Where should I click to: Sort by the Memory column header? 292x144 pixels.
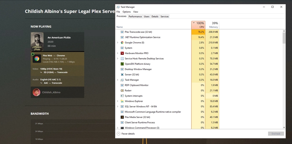(x=212, y=25)
